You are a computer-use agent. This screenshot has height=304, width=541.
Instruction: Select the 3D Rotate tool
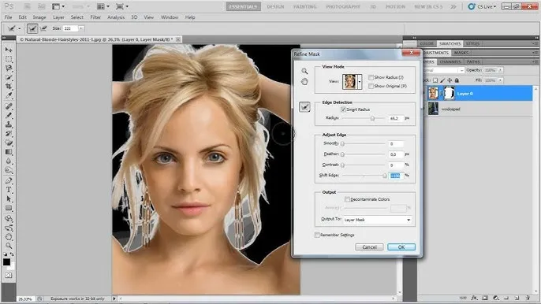9,218
